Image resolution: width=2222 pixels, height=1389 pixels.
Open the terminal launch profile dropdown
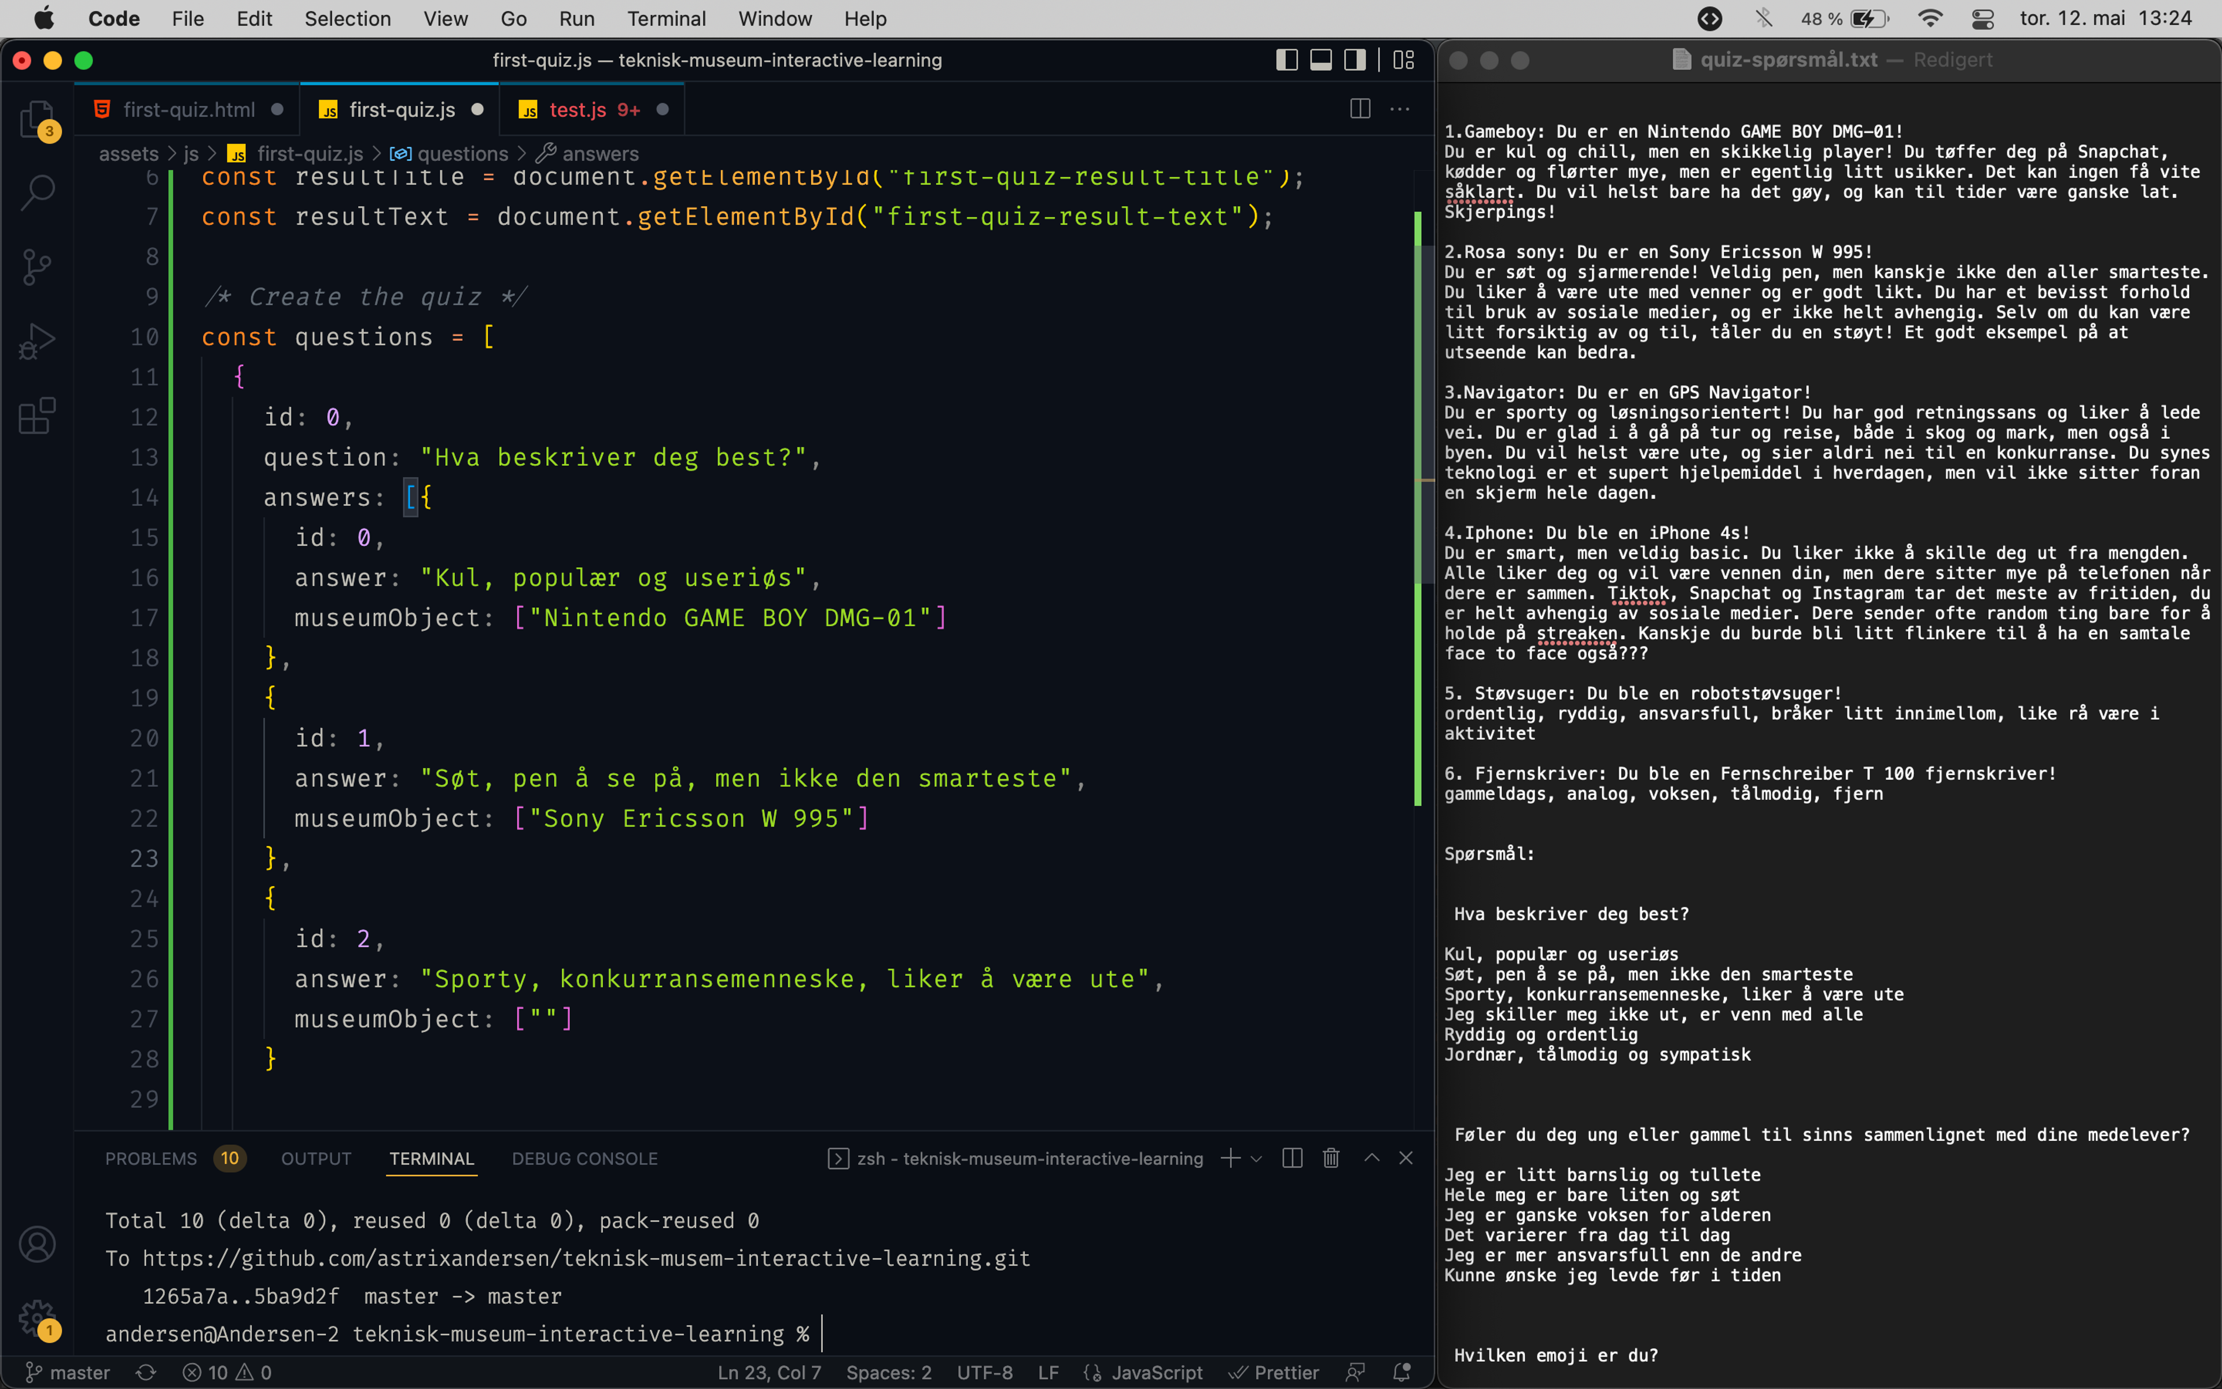(1256, 1159)
